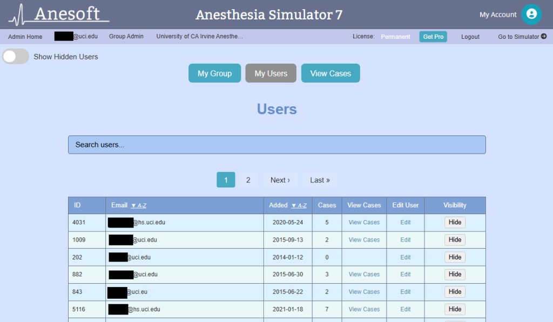Open View Cases for user 882
The image size is (553, 322).
tap(363, 274)
